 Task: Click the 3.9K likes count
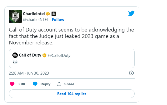point(21,84)
